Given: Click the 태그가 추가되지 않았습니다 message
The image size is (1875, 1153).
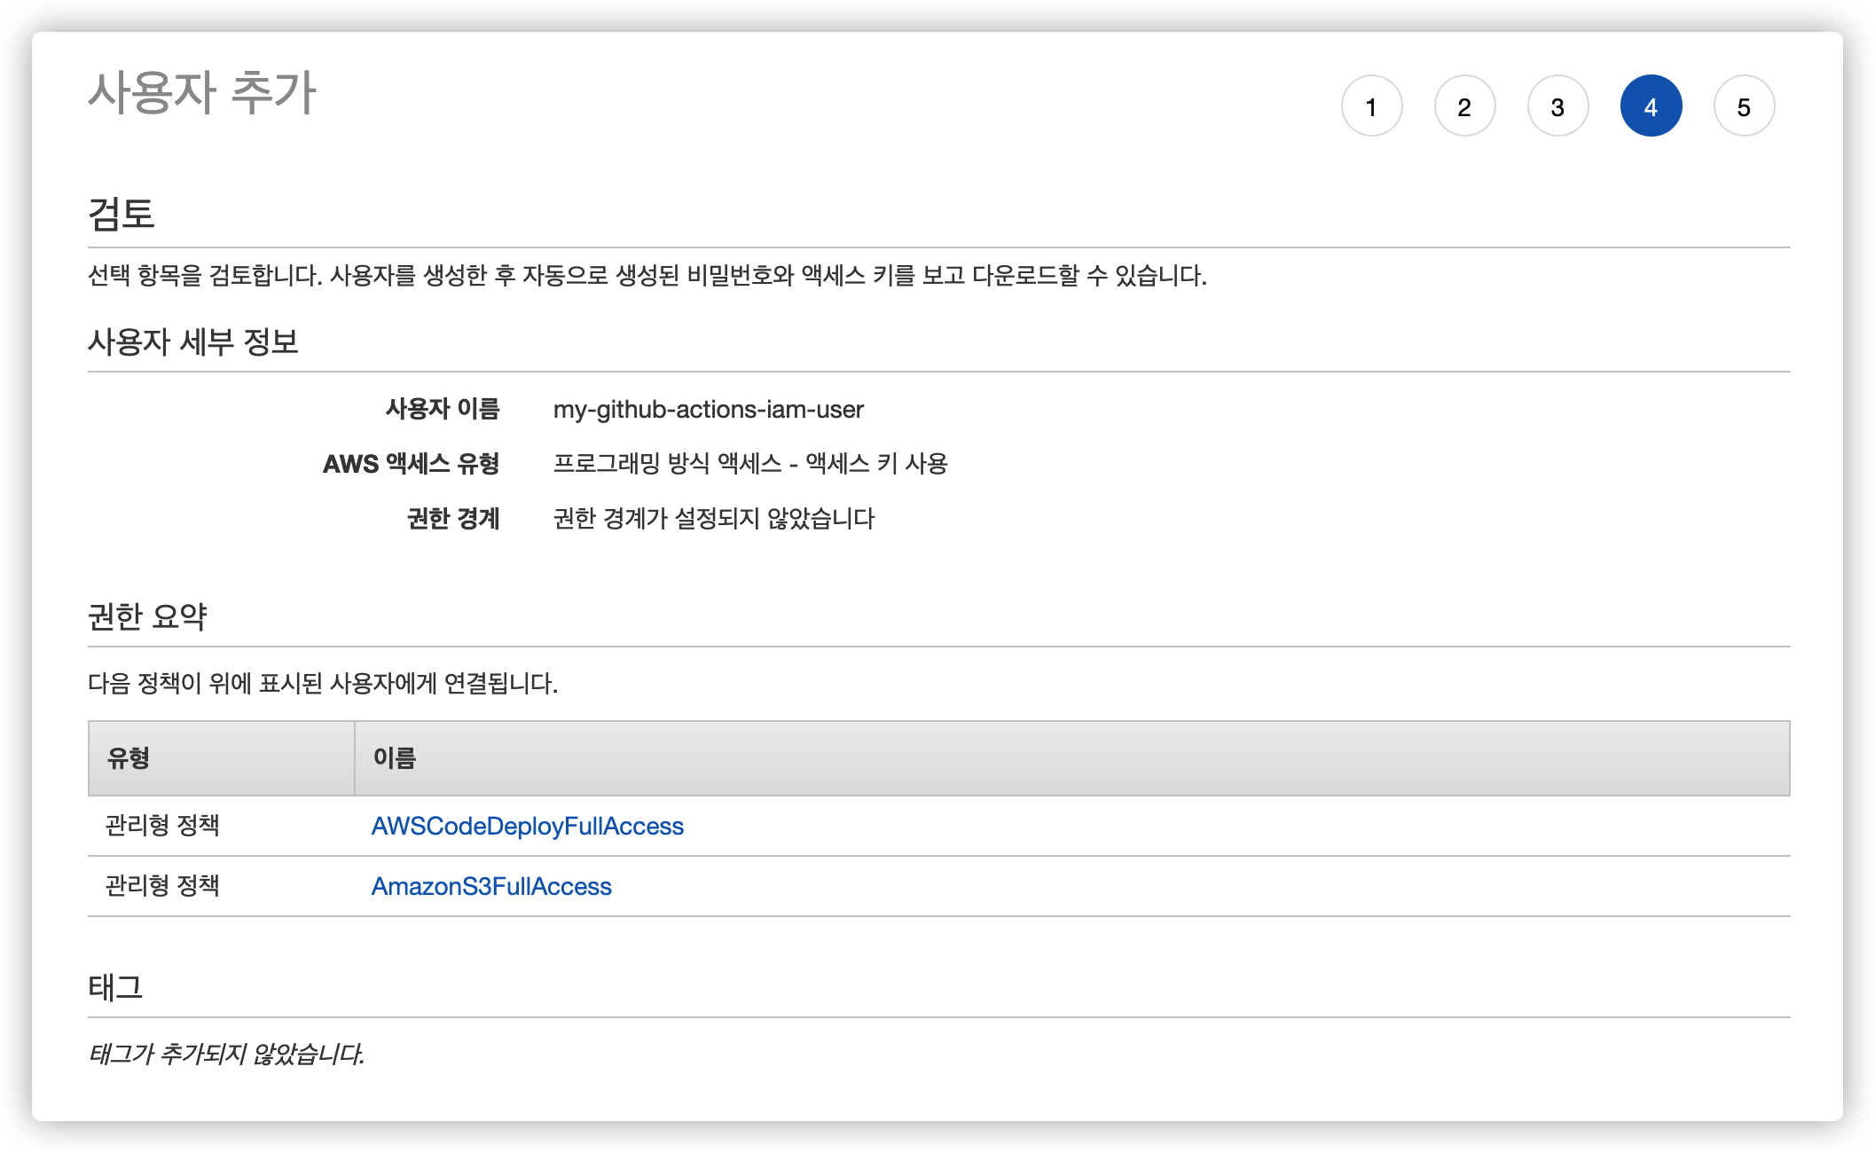Looking at the screenshot, I should point(226,1054).
